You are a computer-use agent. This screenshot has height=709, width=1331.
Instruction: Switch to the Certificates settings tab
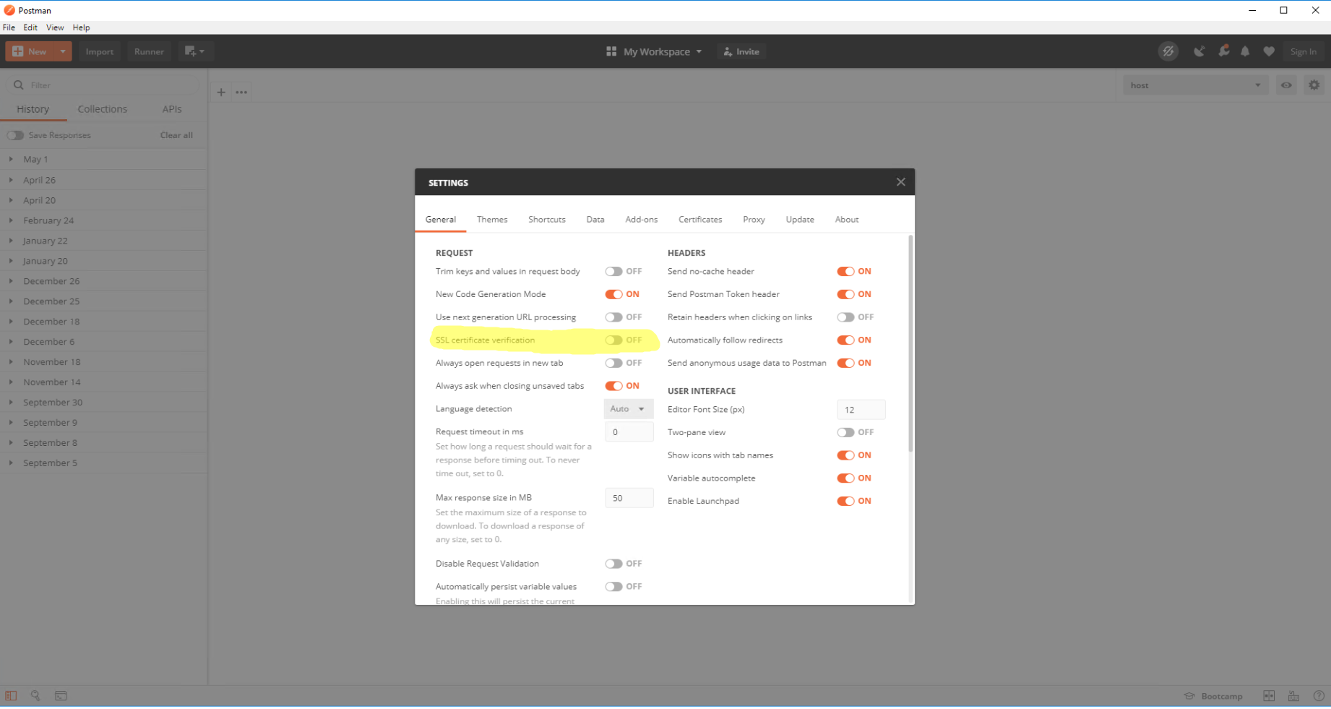coord(699,220)
